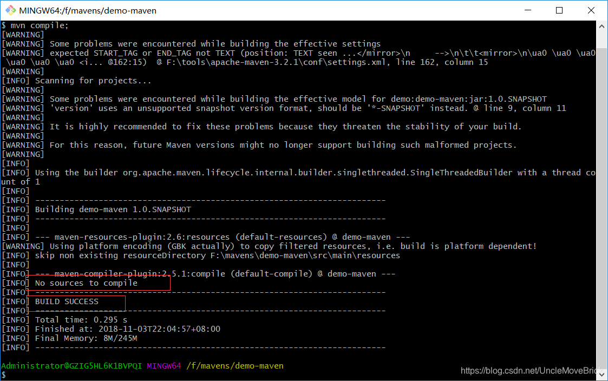Click the 'Final Memory: 8M/245M' line
Viewport: 608px width, 381px height.
86,338
